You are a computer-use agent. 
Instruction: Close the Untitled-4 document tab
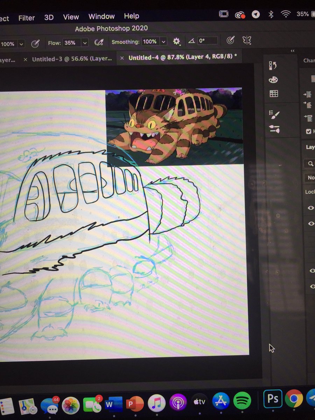[122, 58]
